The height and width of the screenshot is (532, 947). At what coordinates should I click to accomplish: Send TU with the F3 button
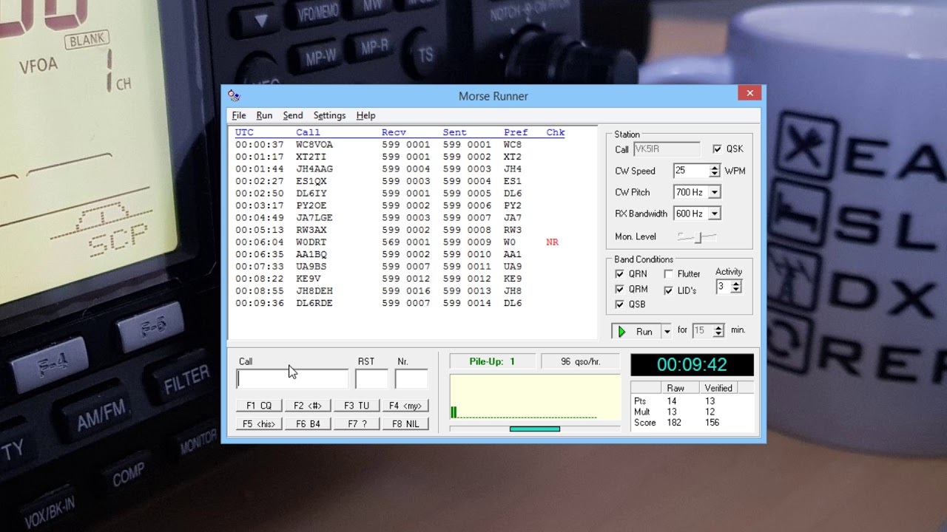(x=357, y=406)
